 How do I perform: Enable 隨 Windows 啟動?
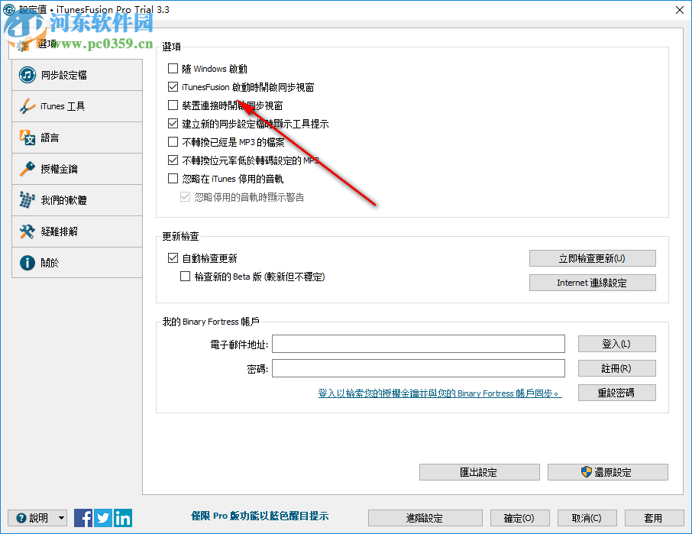[x=173, y=68]
